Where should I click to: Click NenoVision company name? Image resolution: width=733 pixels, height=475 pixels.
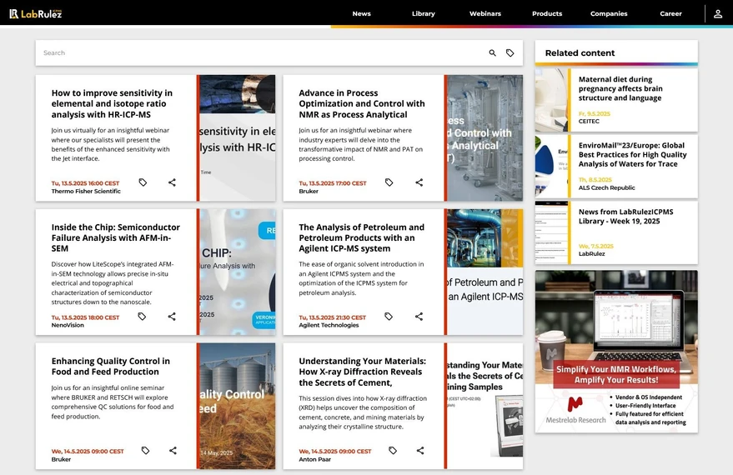tap(68, 325)
